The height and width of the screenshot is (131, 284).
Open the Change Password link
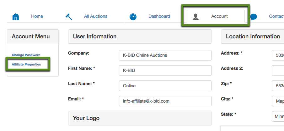click(26, 55)
